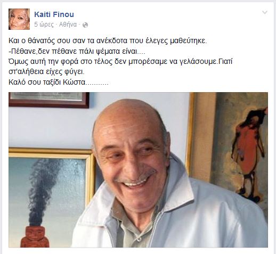Image resolution: width=276 pixels, height=254 pixels.
Task: Click the line 'Καλό σου ταξίδι Κώστα'
Action: (59, 83)
